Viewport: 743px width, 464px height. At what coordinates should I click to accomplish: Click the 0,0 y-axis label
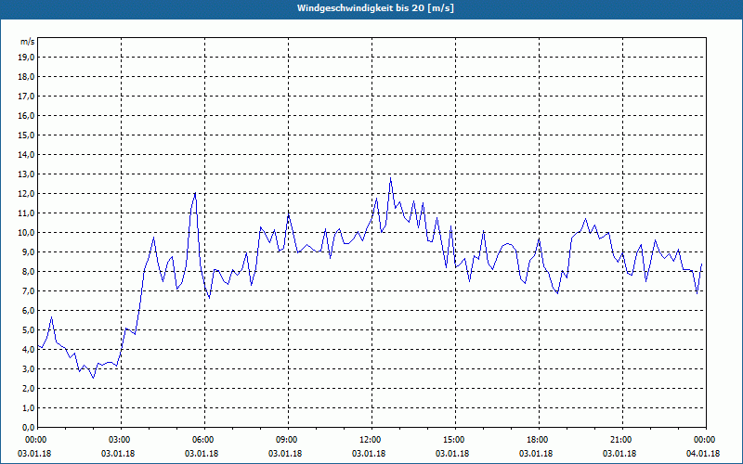(x=28, y=428)
